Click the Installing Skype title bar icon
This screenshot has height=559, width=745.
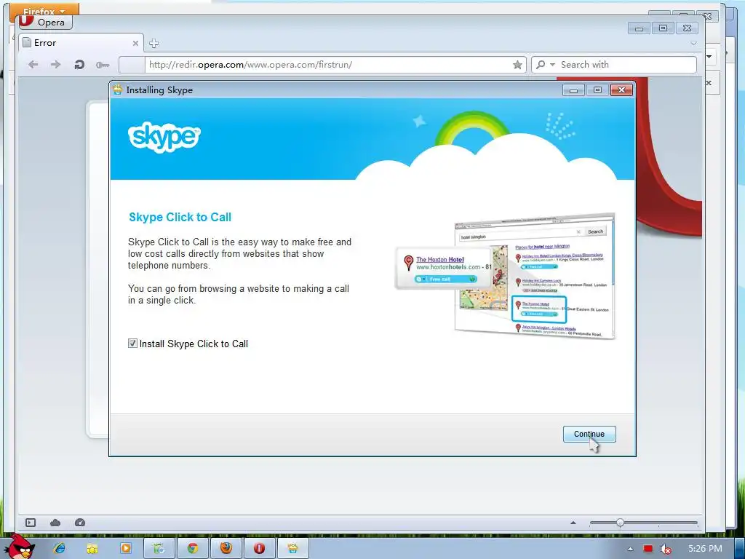pyautogui.click(x=117, y=90)
